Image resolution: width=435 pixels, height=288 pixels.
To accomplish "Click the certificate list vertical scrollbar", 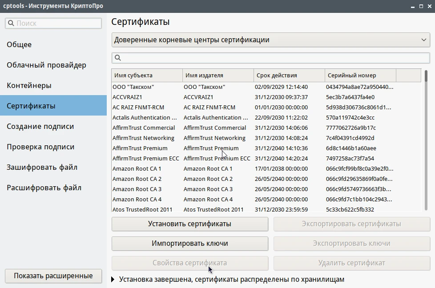I will [x=426, y=140].
